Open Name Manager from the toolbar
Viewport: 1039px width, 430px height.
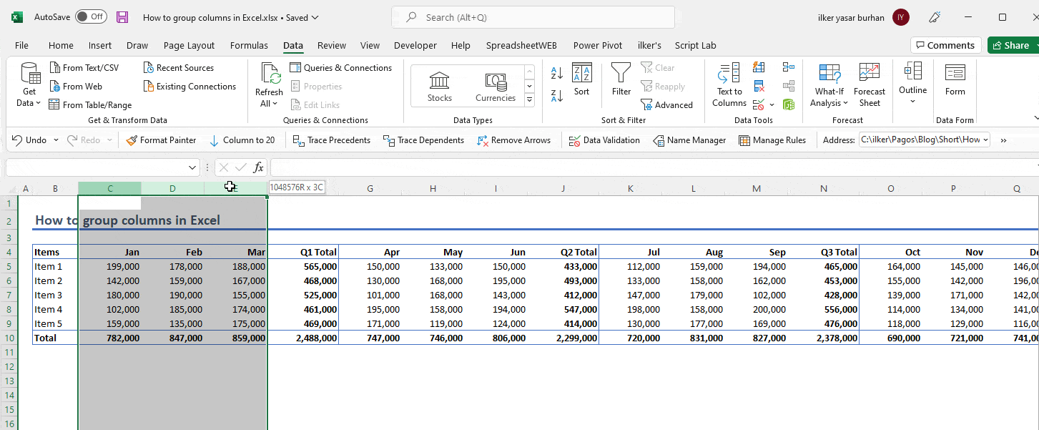[x=689, y=140]
